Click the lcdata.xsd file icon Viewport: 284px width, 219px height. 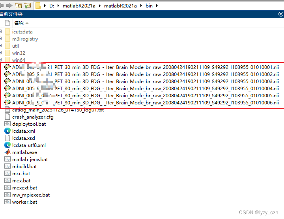(7, 138)
